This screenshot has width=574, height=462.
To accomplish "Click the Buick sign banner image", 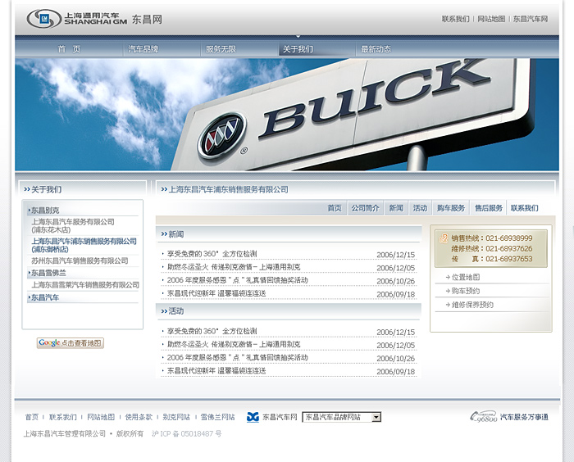I will pyautogui.click(x=287, y=115).
